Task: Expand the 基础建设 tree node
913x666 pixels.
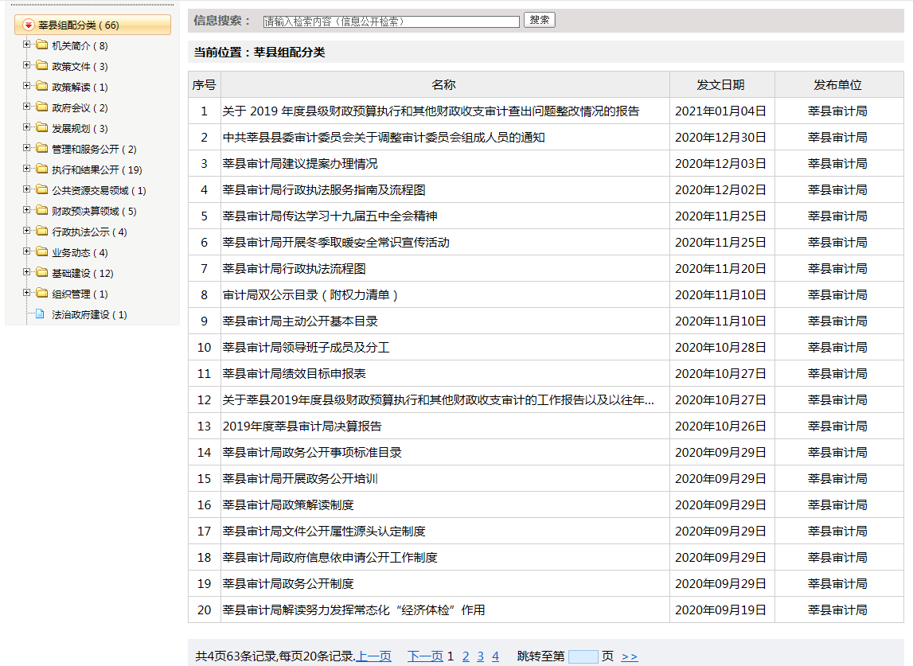Action: pyautogui.click(x=26, y=272)
